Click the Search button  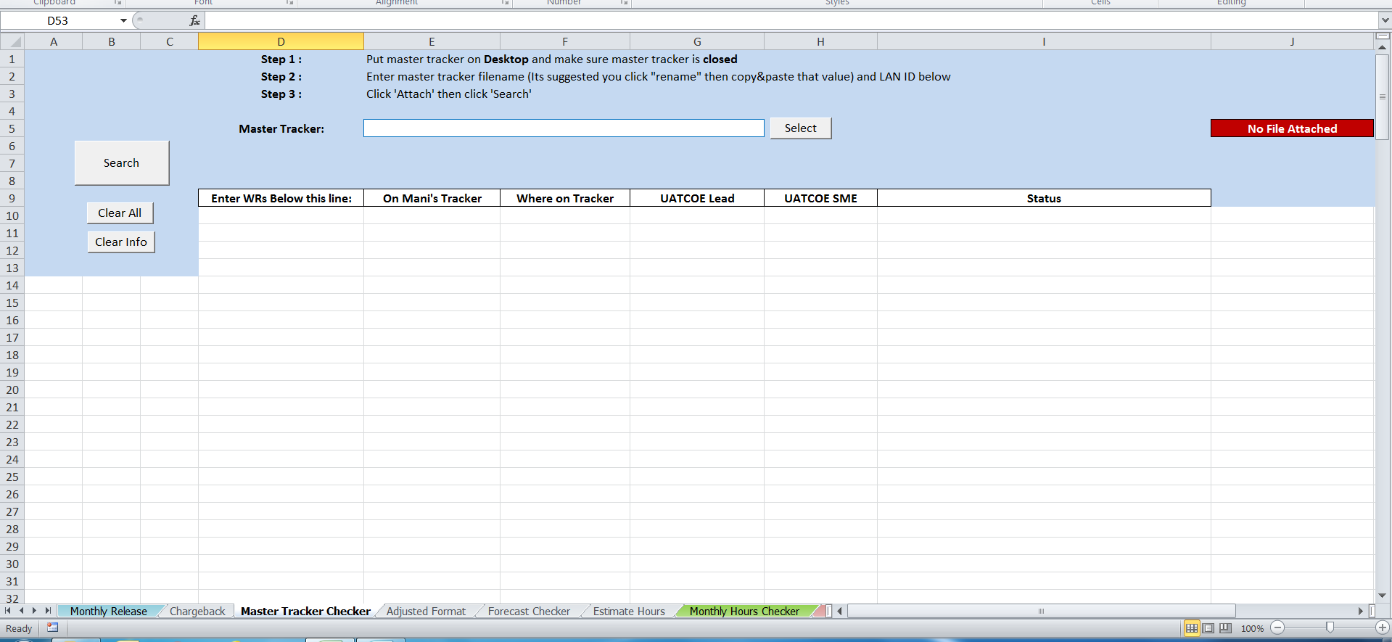[x=121, y=163]
